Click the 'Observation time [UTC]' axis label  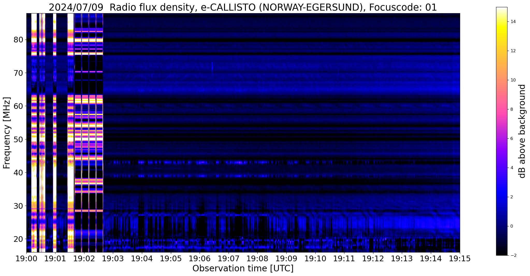[243, 268]
